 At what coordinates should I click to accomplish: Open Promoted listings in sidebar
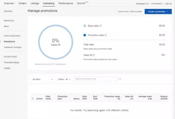pyautogui.click(x=11, y=62)
